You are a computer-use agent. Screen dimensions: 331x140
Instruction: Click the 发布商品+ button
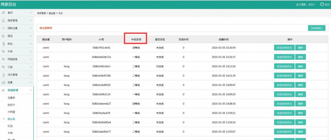pos(317,28)
